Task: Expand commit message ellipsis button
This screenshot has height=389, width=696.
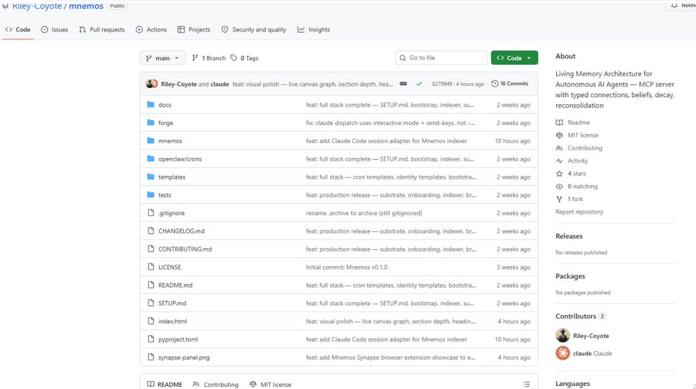Action: [404, 83]
